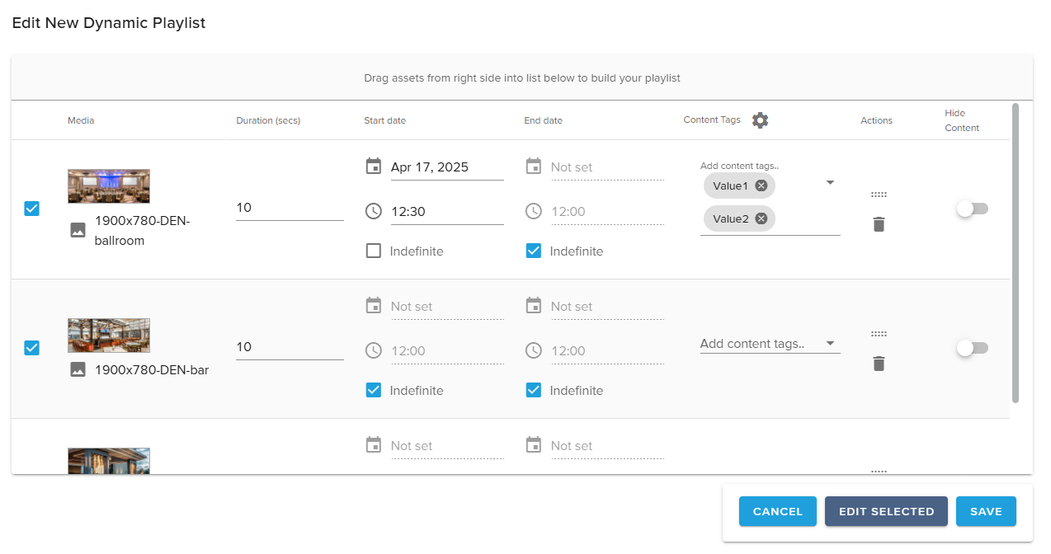
Task: Open Add content tags dropdown for DEN-bar
Action: 830,344
